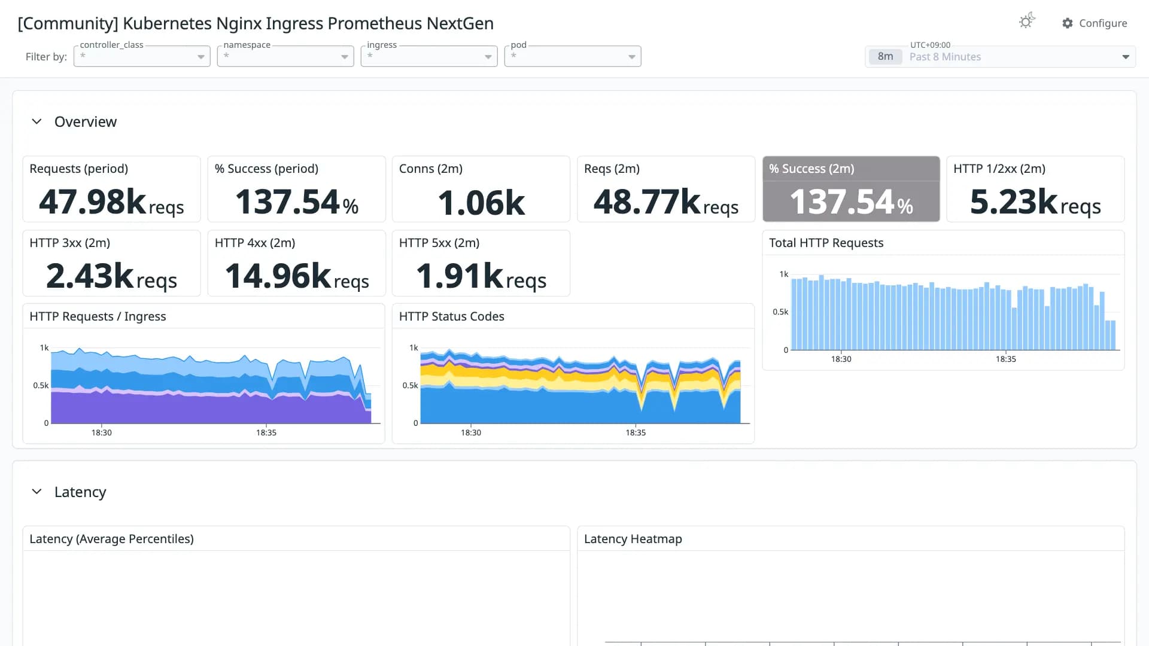Open the ingress filter dropdown

[x=429, y=56]
